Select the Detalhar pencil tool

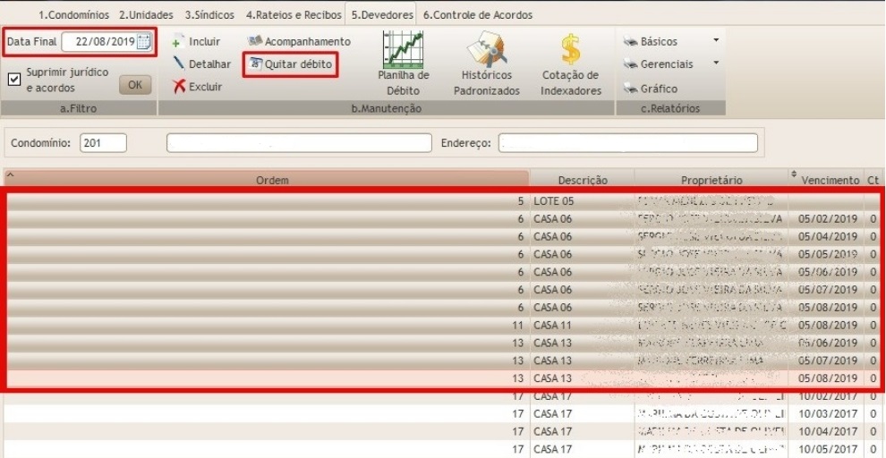[x=179, y=64]
